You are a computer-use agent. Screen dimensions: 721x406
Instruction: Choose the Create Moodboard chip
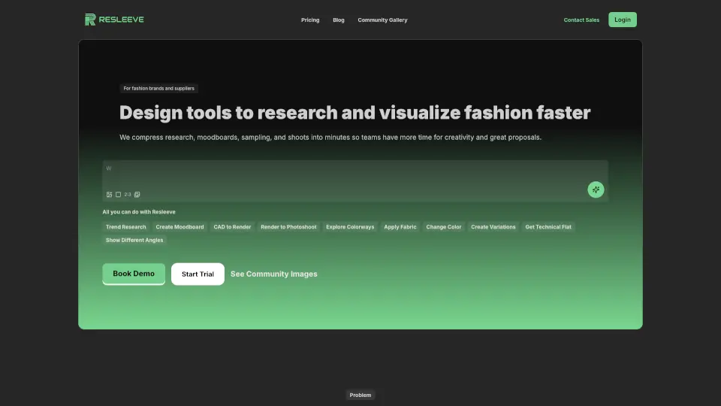pyautogui.click(x=179, y=226)
